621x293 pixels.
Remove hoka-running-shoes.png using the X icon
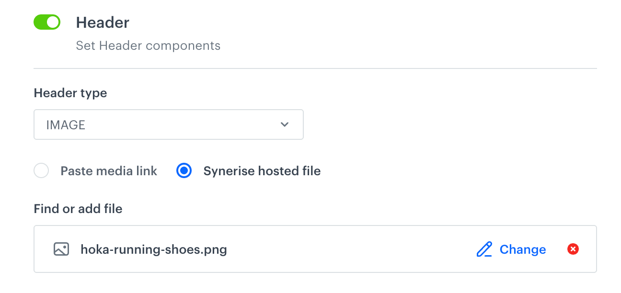click(x=573, y=249)
